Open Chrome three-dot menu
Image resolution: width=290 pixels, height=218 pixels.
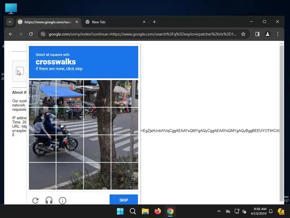(x=278, y=34)
